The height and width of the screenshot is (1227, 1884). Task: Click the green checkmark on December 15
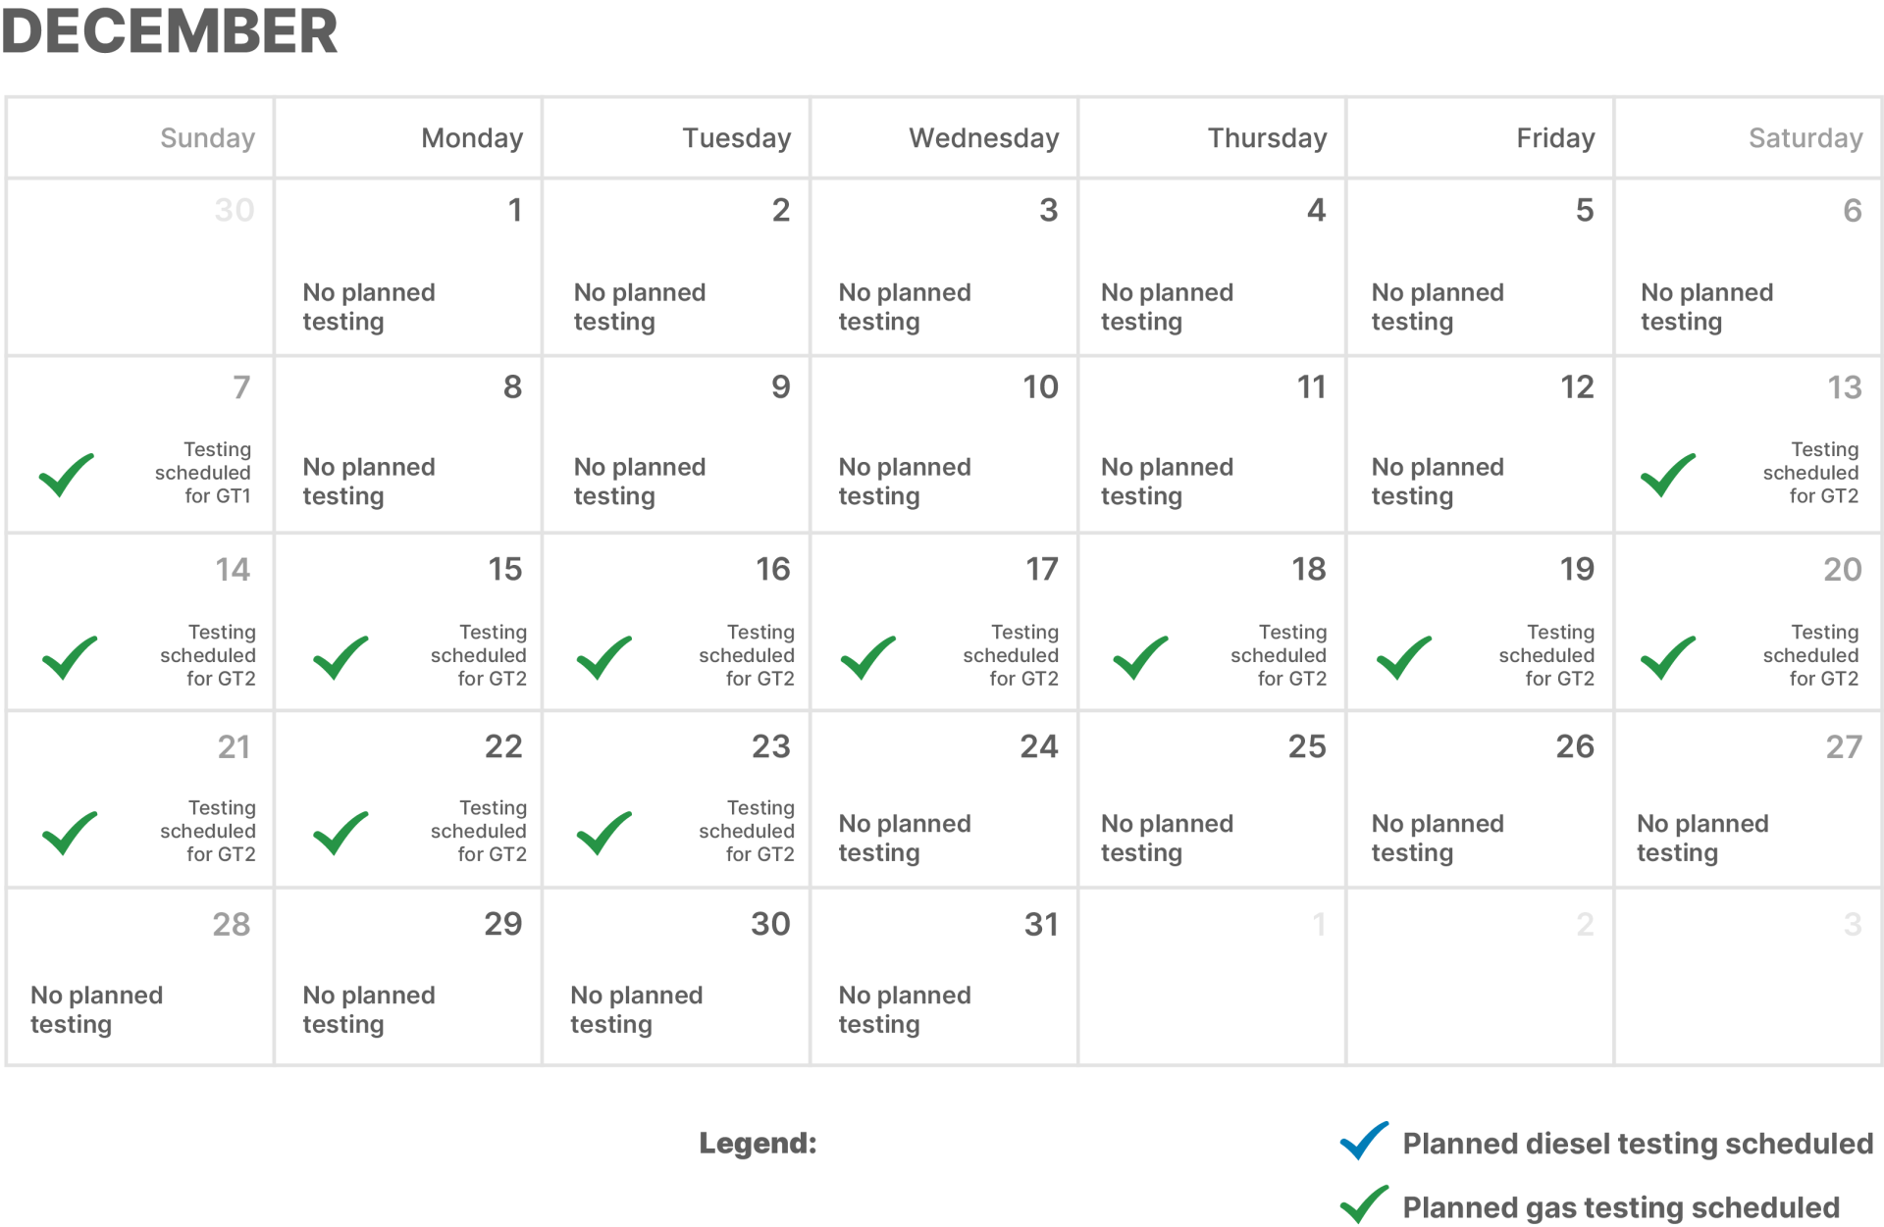pyautogui.click(x=340, y=657)
